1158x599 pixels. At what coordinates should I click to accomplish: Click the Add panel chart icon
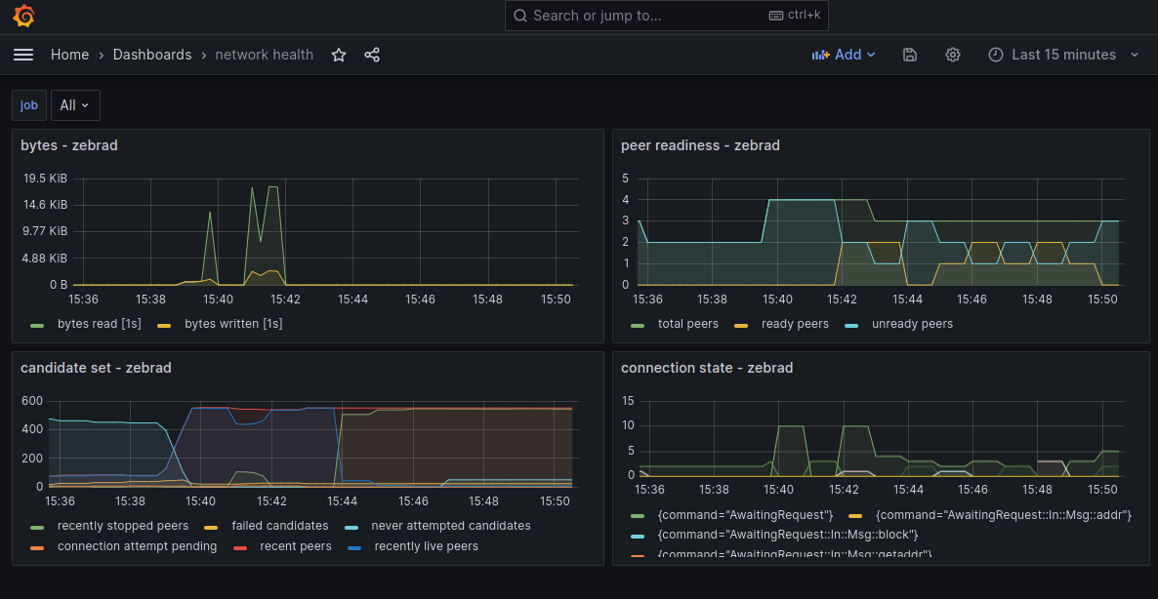(820, 55)
